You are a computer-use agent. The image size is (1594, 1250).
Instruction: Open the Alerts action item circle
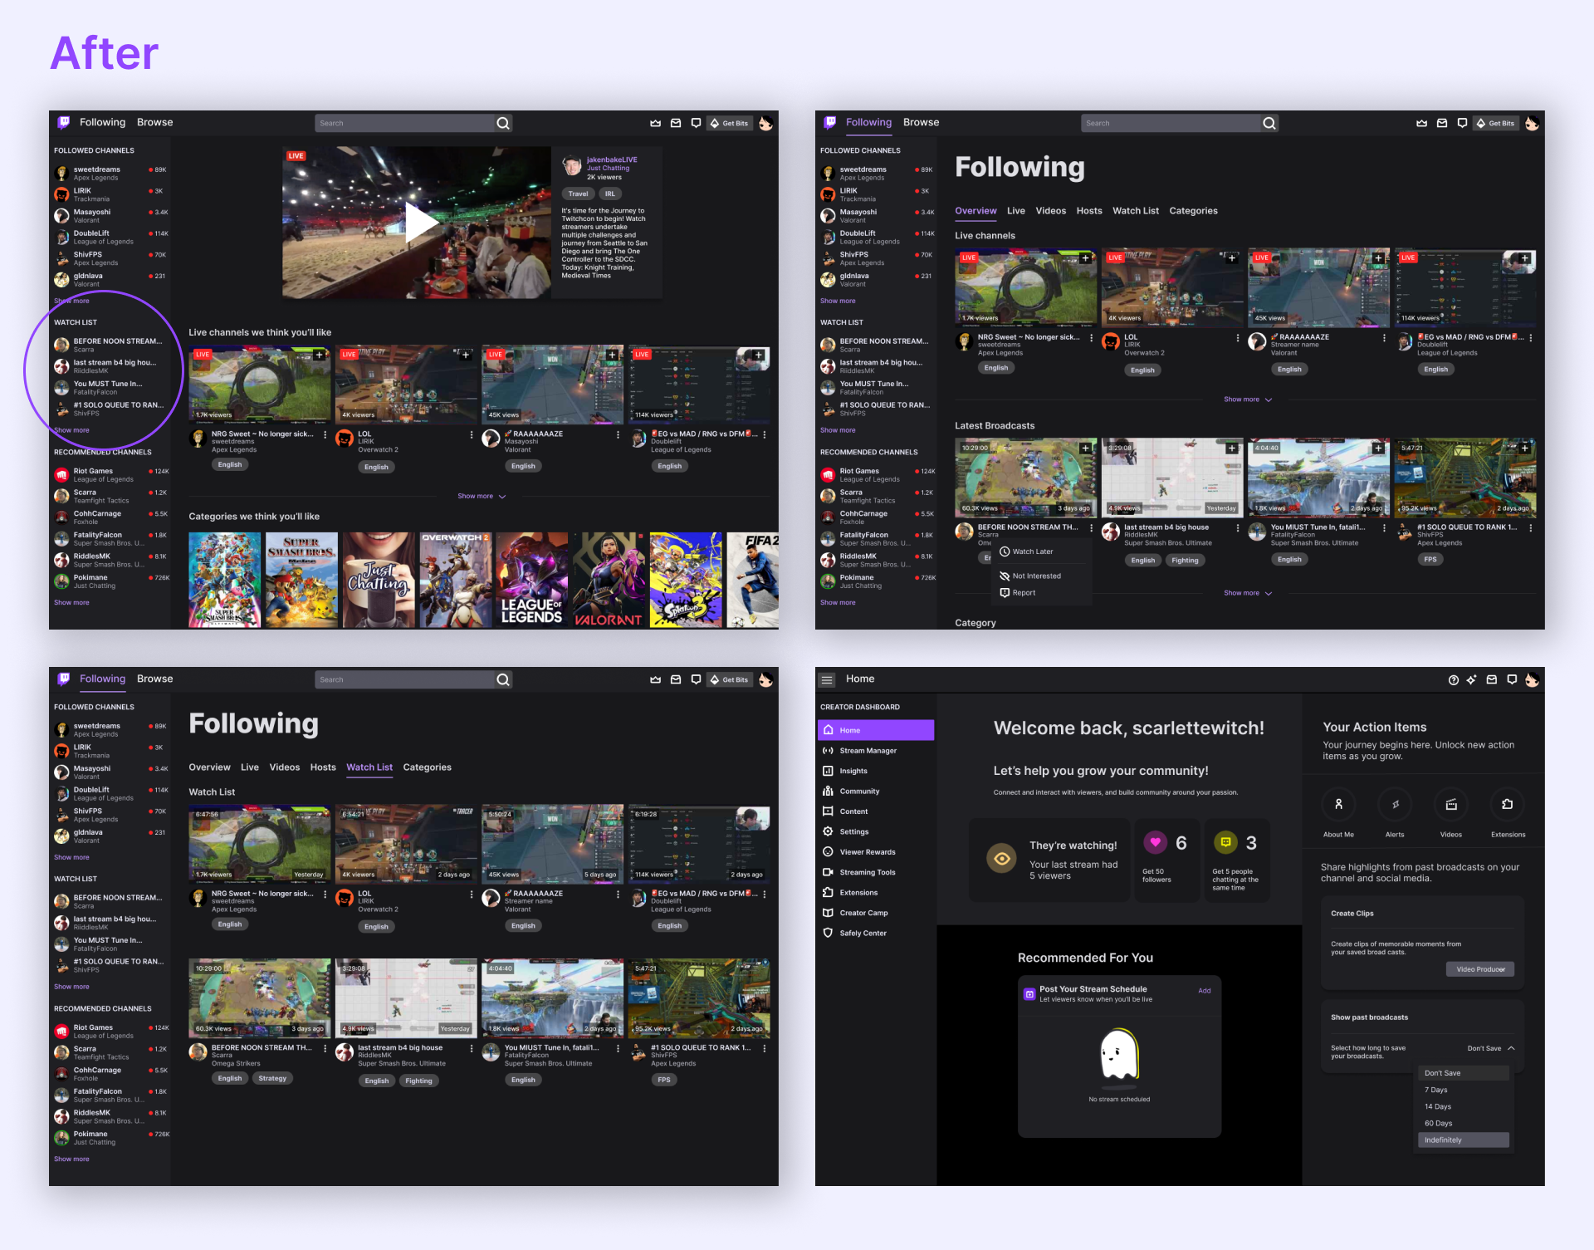pos(1395,804)
